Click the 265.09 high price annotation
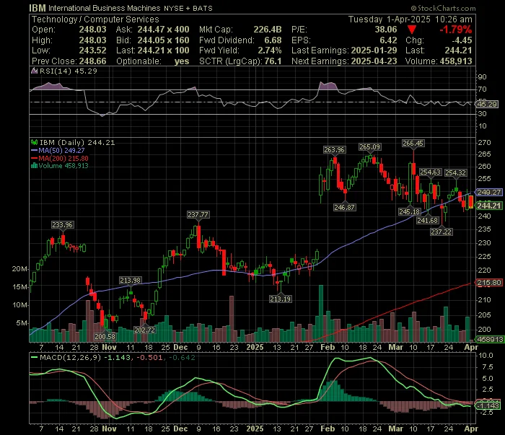 369,147
